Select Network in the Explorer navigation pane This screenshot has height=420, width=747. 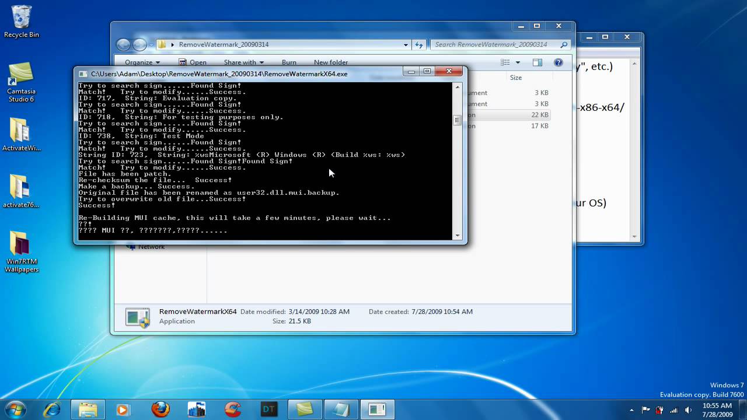[151, 247]
